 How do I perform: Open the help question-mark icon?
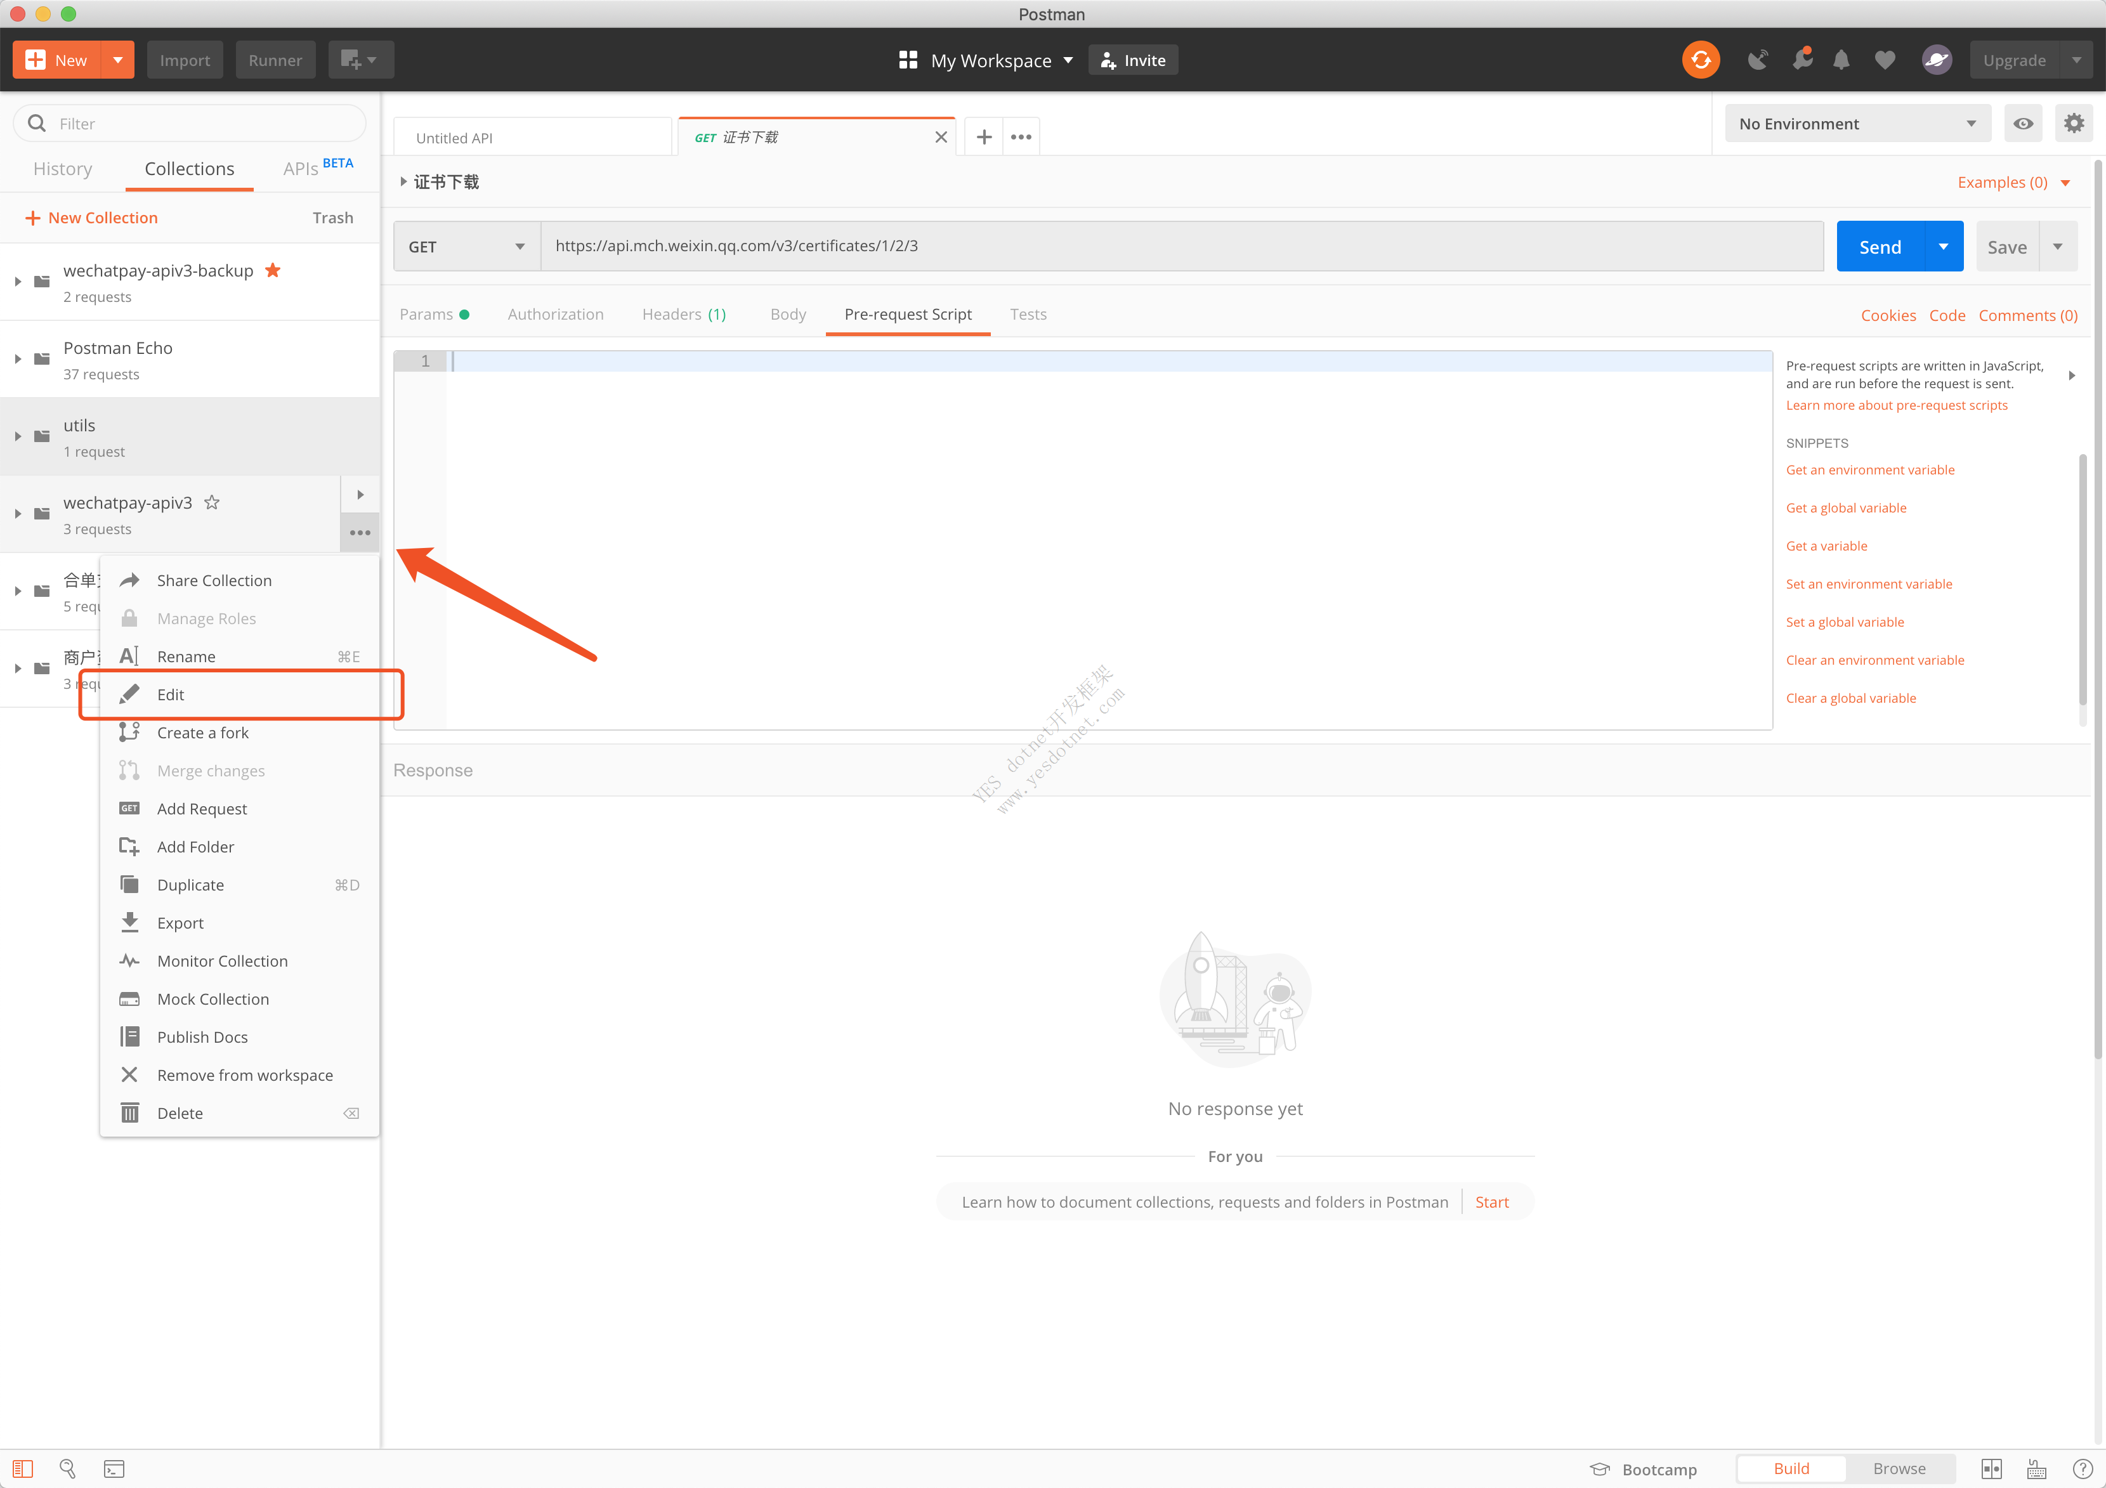point(2082,1469)
